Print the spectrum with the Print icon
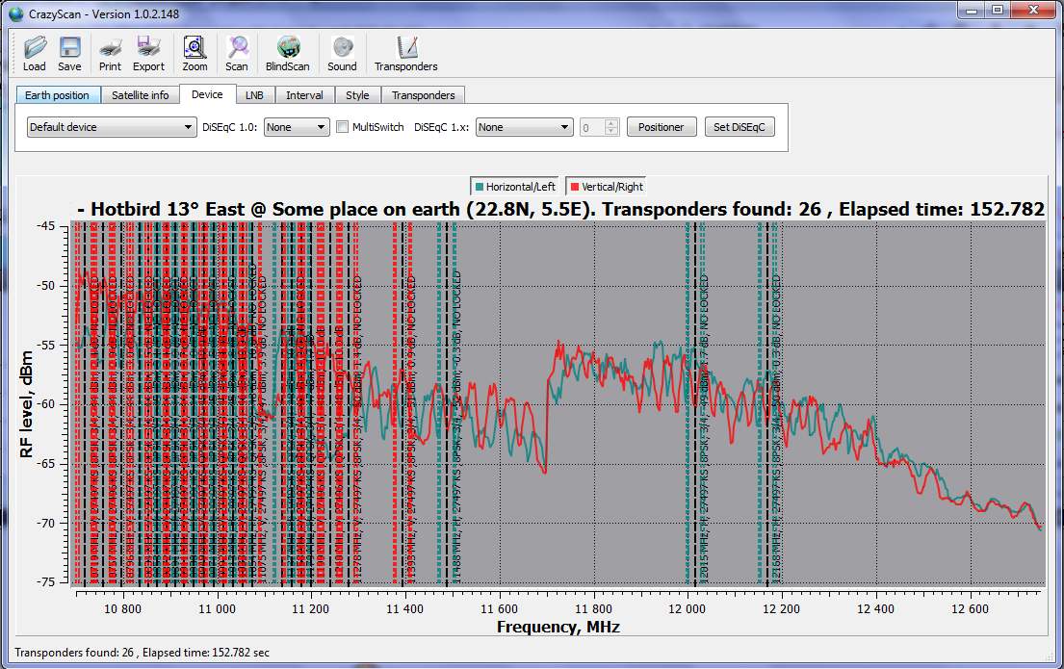The height and width of the screenshot is (669, 1064). pos(110,48)
